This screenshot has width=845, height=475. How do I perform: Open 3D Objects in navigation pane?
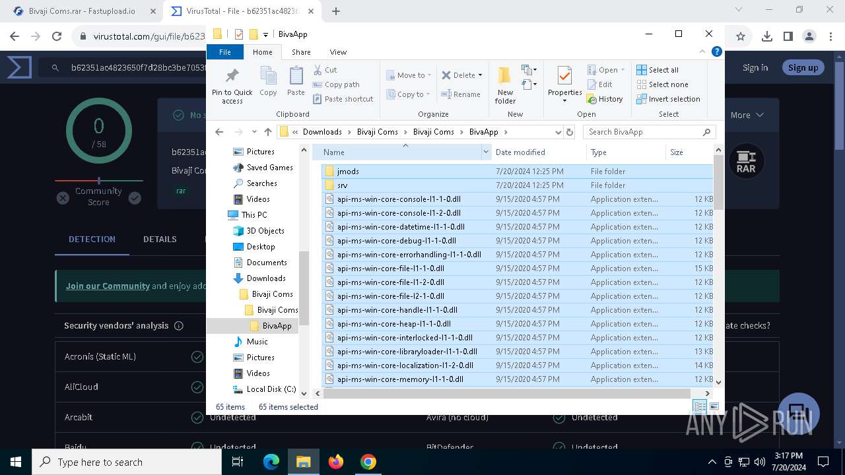tap(258, 231)
